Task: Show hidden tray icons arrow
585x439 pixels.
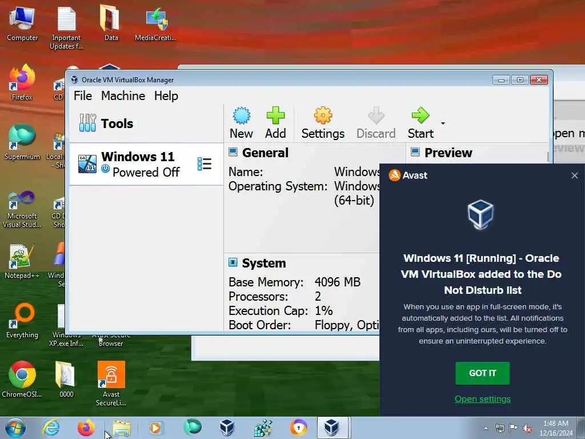Action: (486, 428)
